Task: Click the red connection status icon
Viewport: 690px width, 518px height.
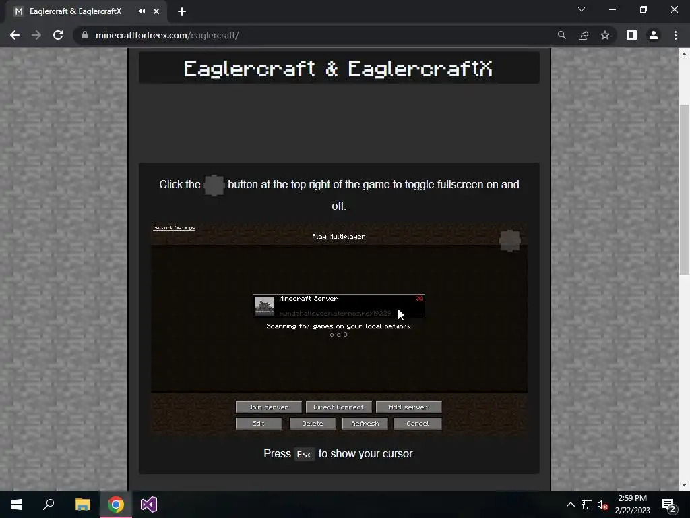Action: 419,299
